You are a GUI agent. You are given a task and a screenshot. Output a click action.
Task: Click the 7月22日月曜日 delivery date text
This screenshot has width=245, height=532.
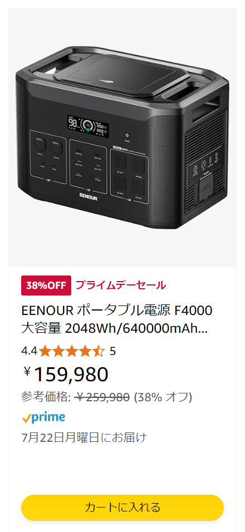(61, 438)
